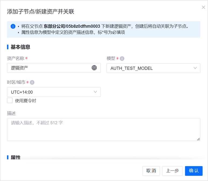Focus the 描述 description text area
This screenshot has width=208, height=181.
pos(103,130)
